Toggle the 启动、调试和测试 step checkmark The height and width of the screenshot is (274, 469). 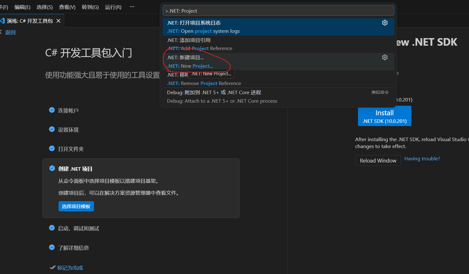click(52, 228)
